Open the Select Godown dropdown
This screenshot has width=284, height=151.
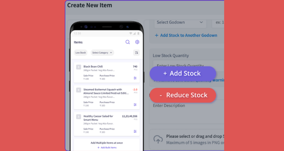click(180, 23)
